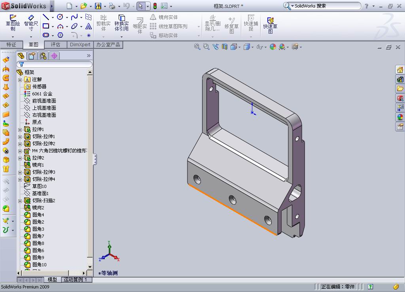Expand the 切除-拉伸1 feature node
Screen dimensions: 405x292
coord(20,137)
